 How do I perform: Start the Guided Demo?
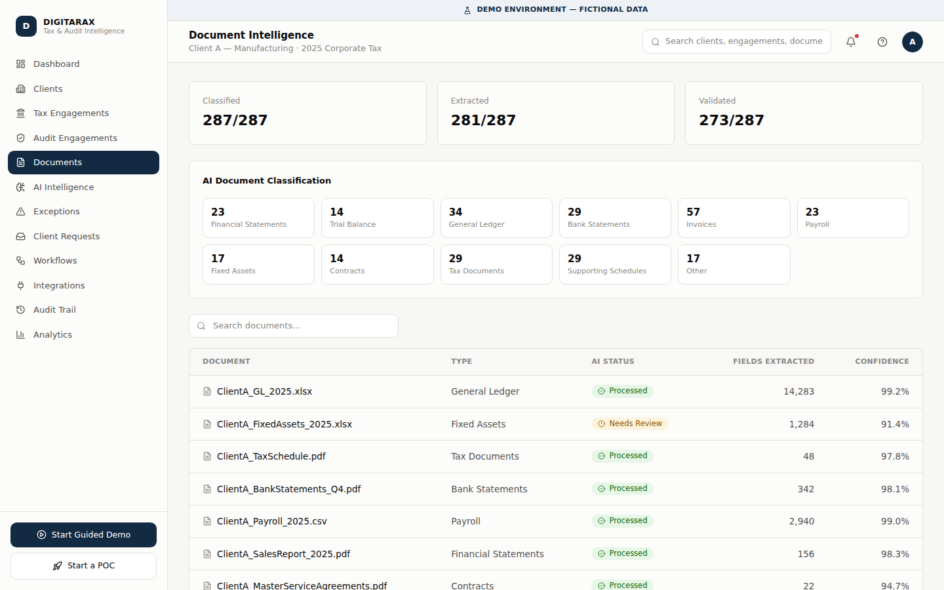click(83, 535)
